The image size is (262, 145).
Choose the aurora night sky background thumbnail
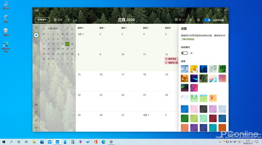[185, 88]
